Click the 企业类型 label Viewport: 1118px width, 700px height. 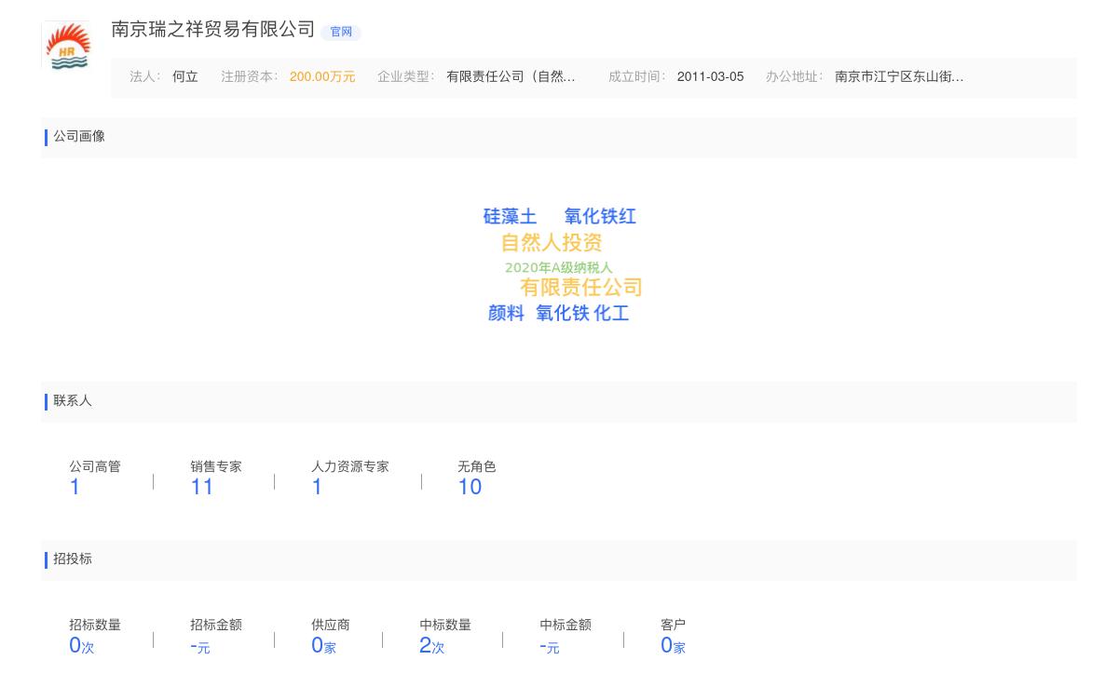click(406, 77)
